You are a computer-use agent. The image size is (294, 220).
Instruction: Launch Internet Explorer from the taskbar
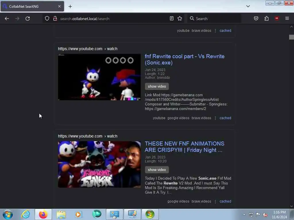pos(26,214)
